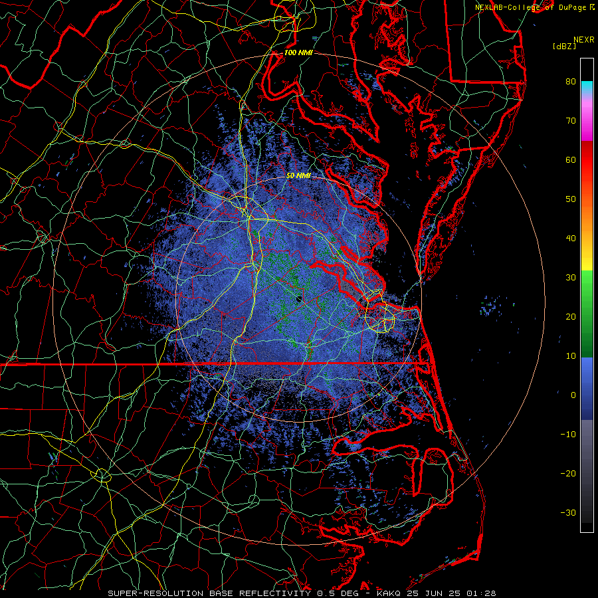Click the NEXR label above the color scale
Screen dimensions: 598x598
click(583, 40)
